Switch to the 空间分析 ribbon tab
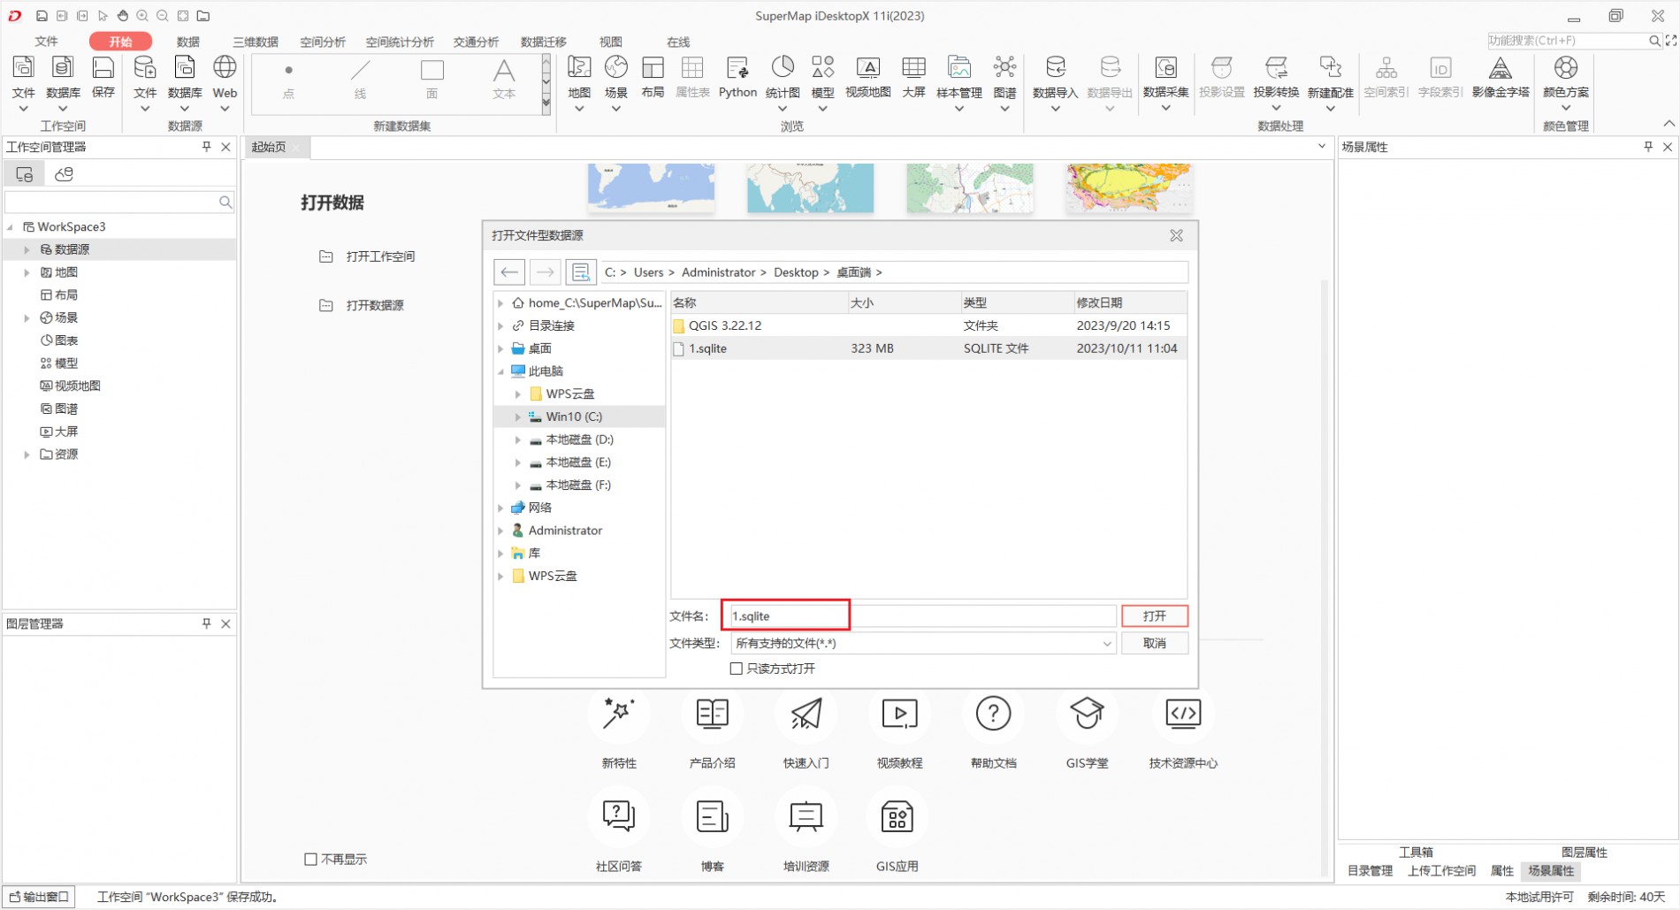 click(x=323, y=42)
